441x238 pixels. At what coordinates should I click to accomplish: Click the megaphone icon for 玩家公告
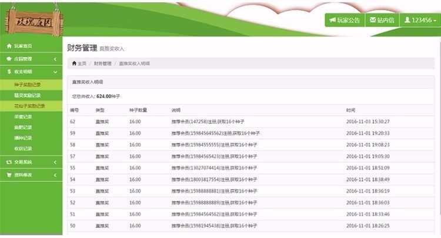coord(333,20)
